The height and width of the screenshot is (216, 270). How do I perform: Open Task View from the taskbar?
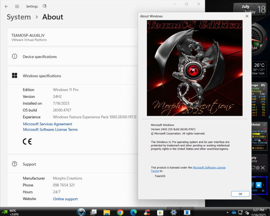94,212
